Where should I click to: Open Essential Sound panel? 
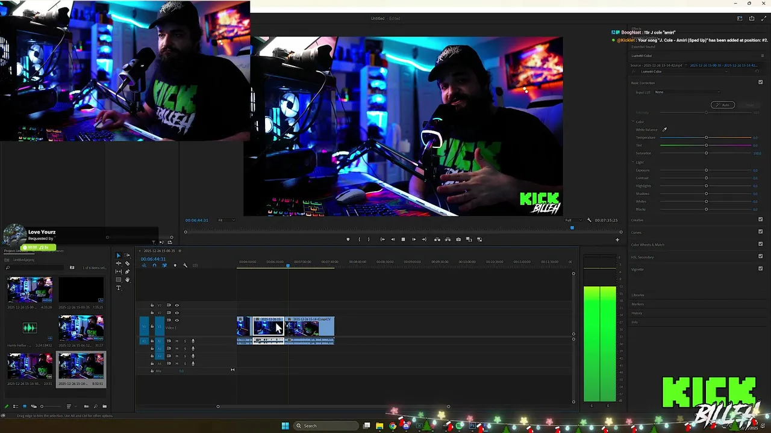pos(643,46)
